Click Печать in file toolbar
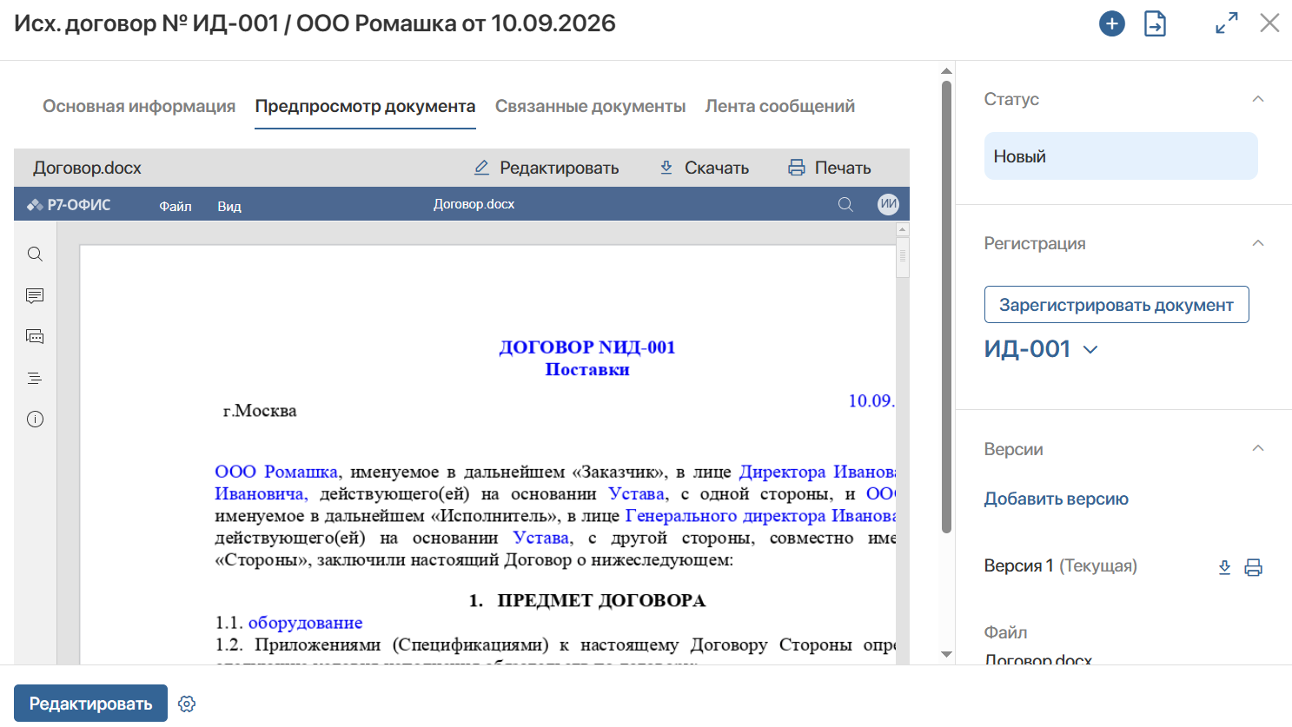Image resolution: width=1292 pixels, height=727 pixels. [829, 168]
